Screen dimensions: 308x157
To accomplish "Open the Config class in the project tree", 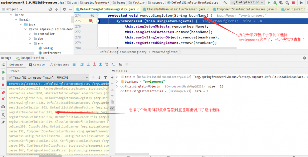I will pyautogui.click(x=47, y=48).
